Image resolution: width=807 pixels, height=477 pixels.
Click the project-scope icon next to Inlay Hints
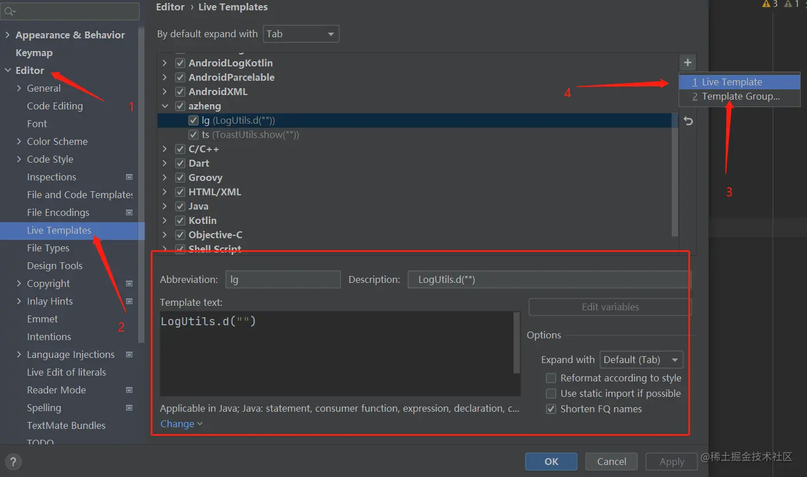[x=129, y=301]
